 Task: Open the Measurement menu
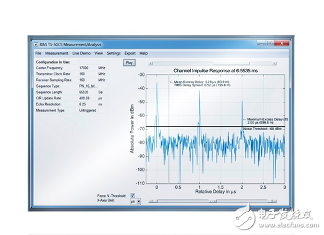point(57,53)
